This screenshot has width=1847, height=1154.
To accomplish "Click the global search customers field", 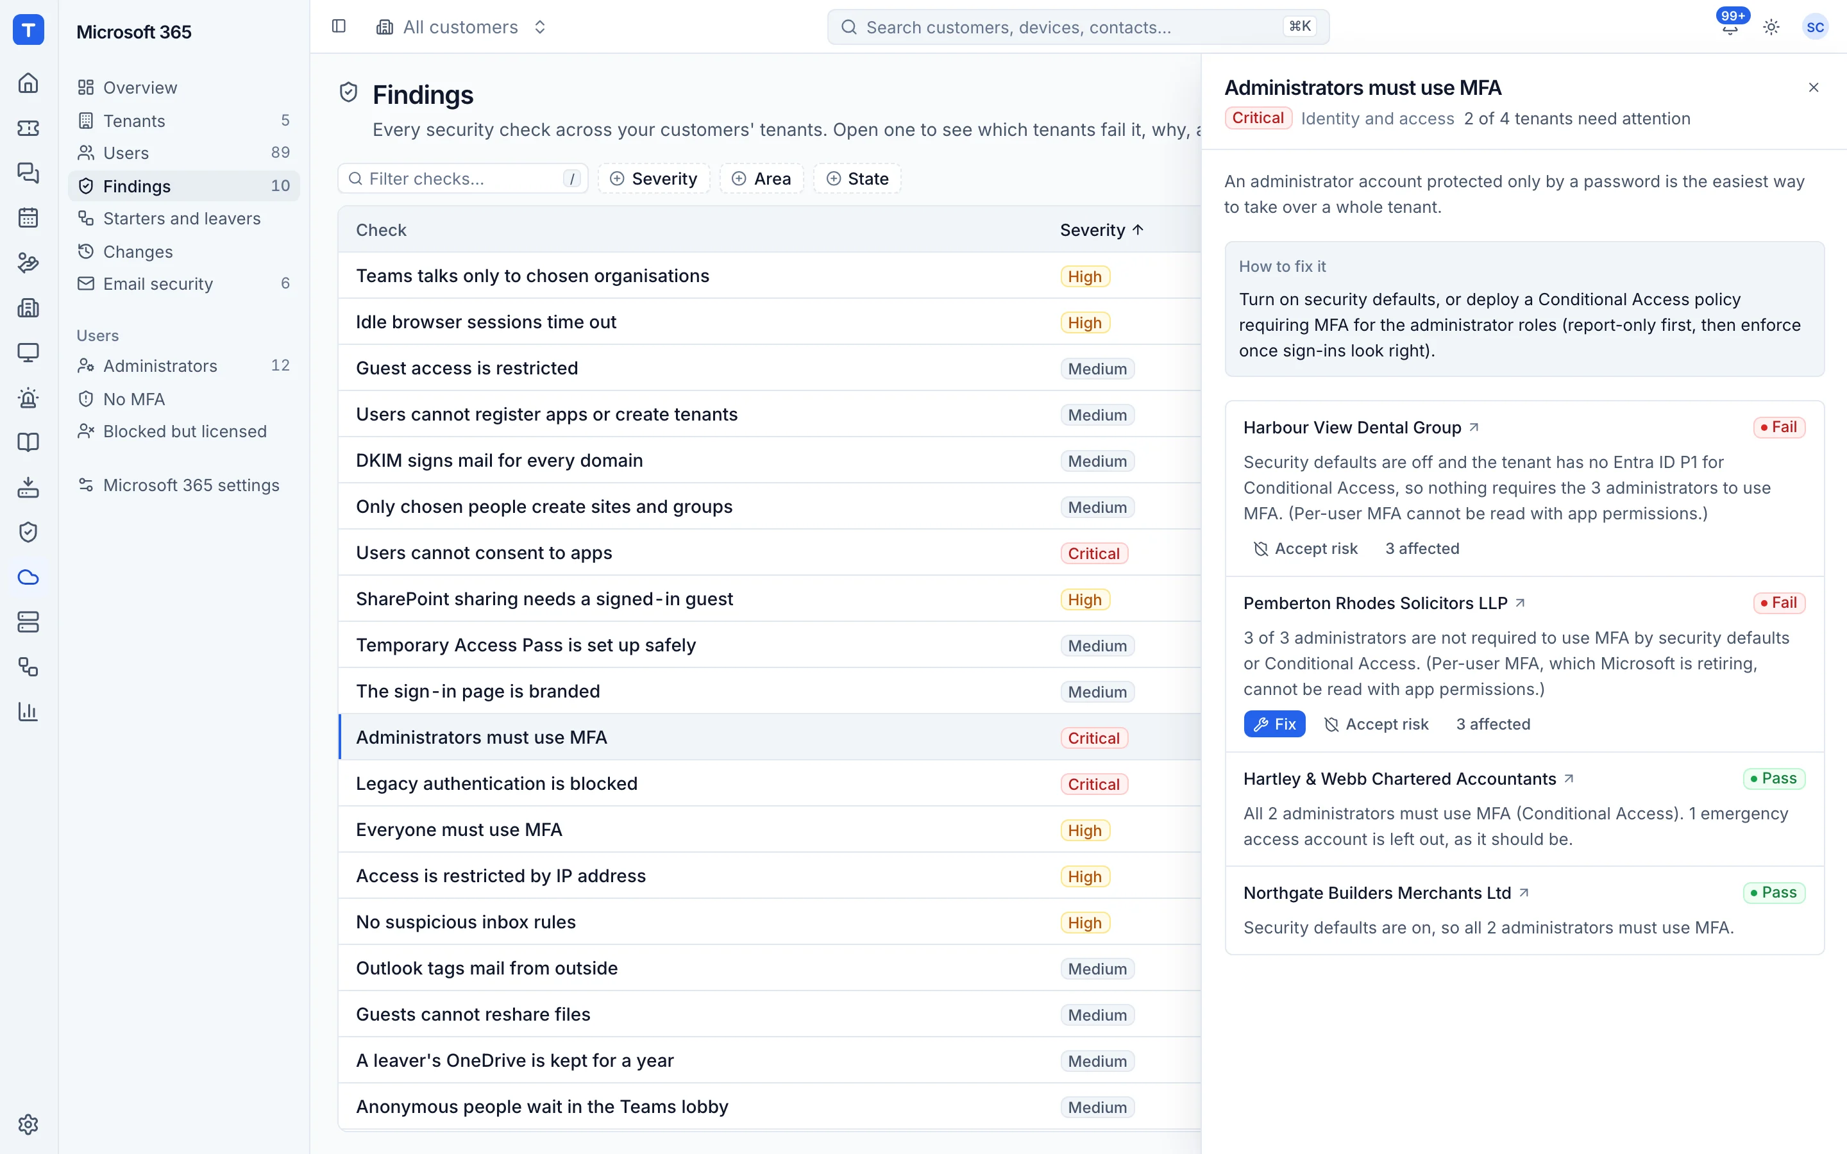I will pyautogui.click(x=1077, y=27).
